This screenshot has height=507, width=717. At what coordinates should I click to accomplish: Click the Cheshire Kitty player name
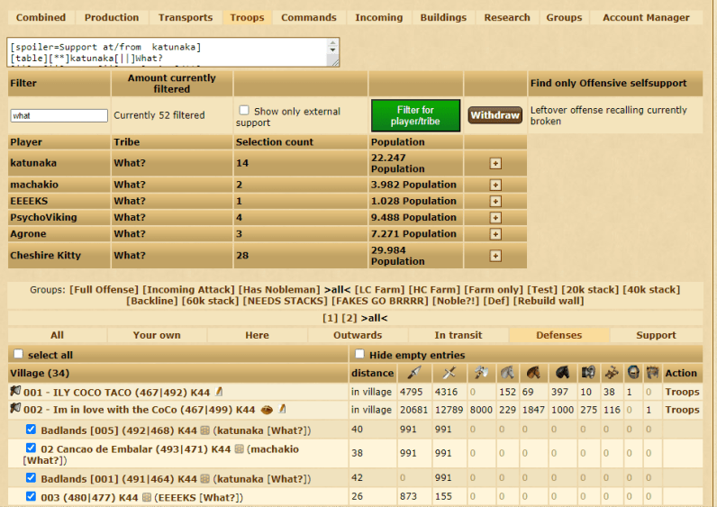45,255
